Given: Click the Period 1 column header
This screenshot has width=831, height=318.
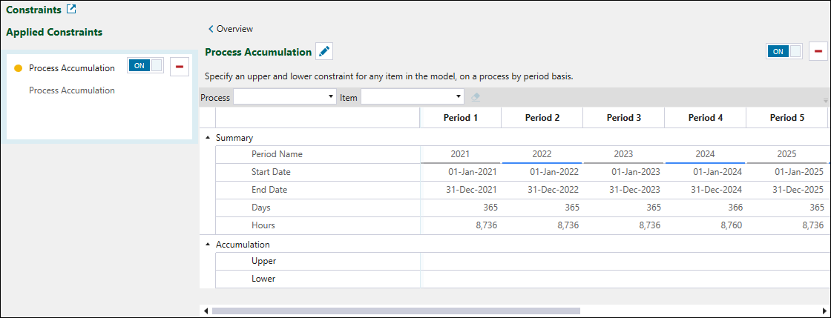Looking at the screenshot, I should tap(460, 118).
